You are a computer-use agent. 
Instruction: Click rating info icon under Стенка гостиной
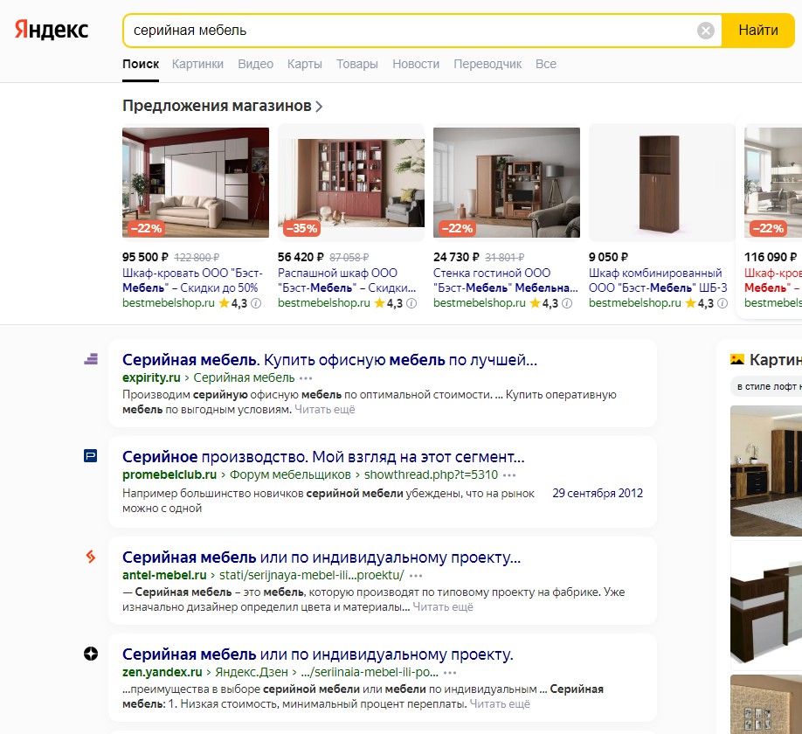tap(567, 303)
